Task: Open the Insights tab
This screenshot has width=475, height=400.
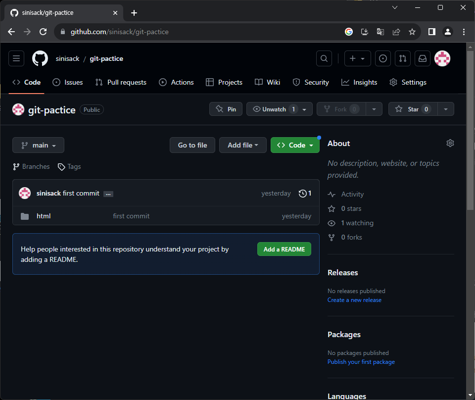Action: [359, 82]
